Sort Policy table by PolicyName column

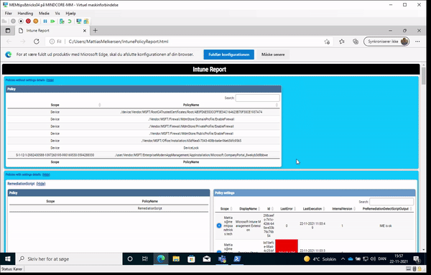[x=191, y=105]
